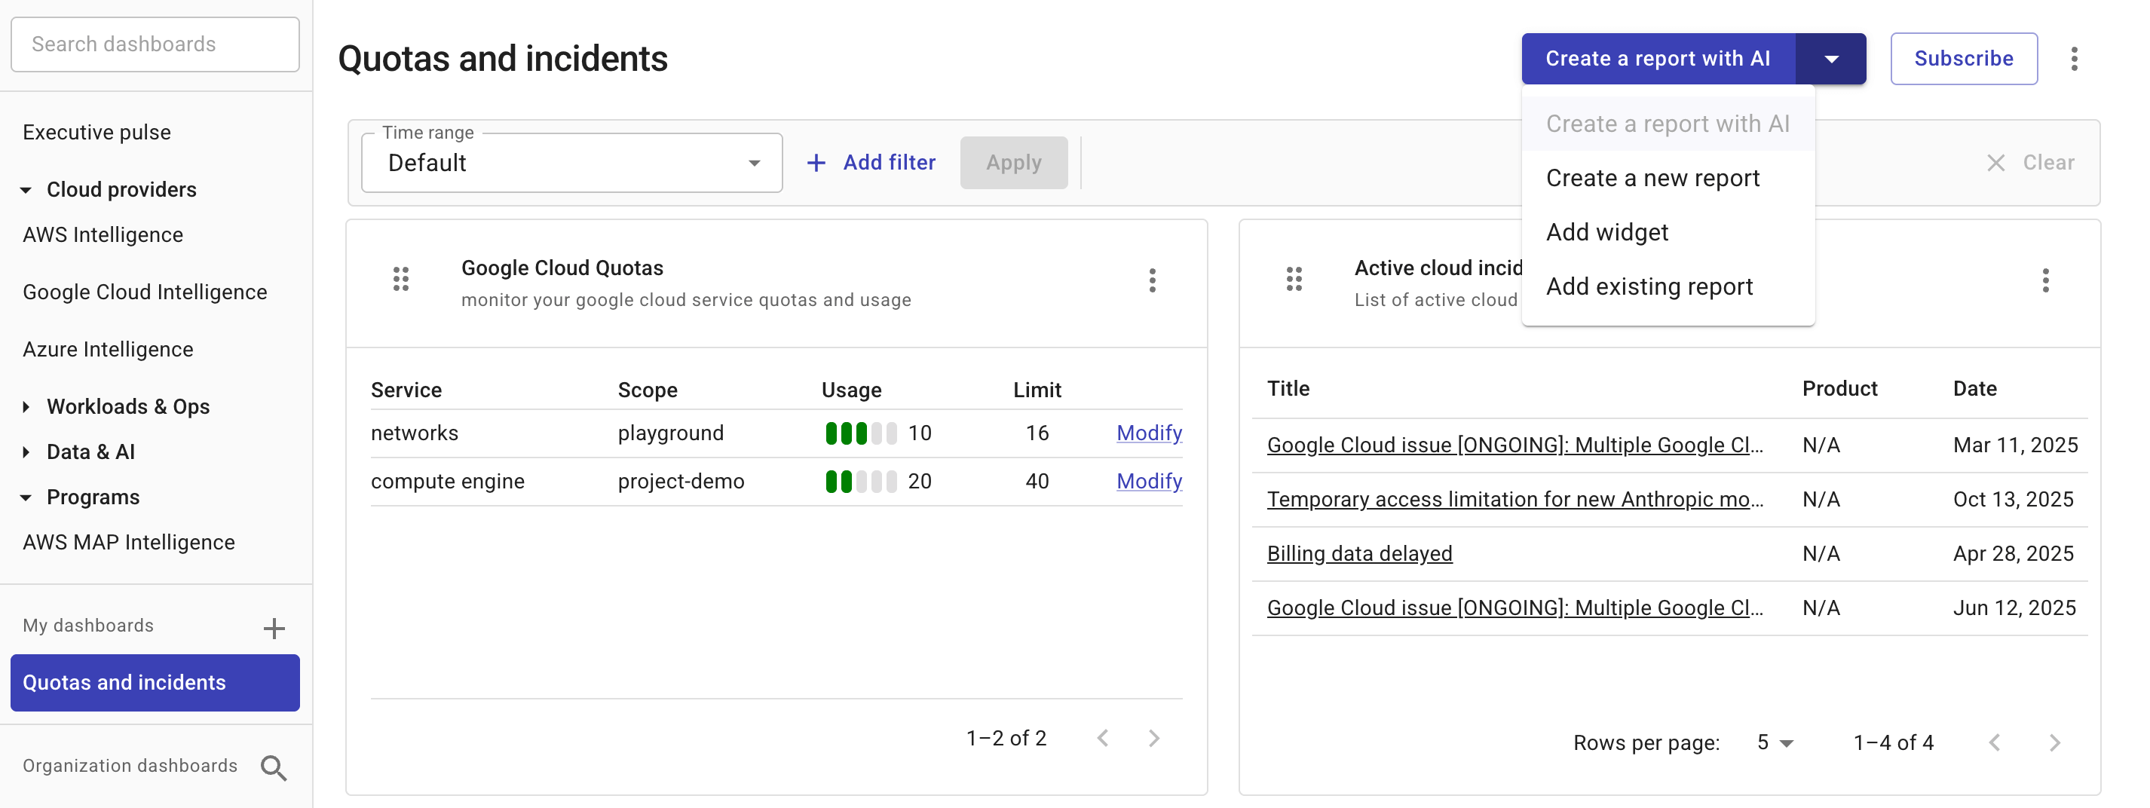Open the Active cloud incidents widget options menu
Viewport: 2150px width, 808px height.
2044,280
